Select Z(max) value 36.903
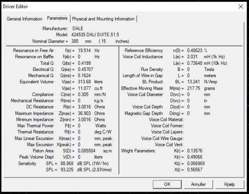 click(x=84, y=113)
